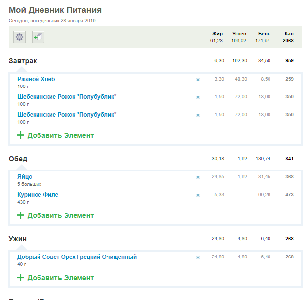Select Обед calories total 841
This screenshot has width=307, height=300.
coord(289,159)
